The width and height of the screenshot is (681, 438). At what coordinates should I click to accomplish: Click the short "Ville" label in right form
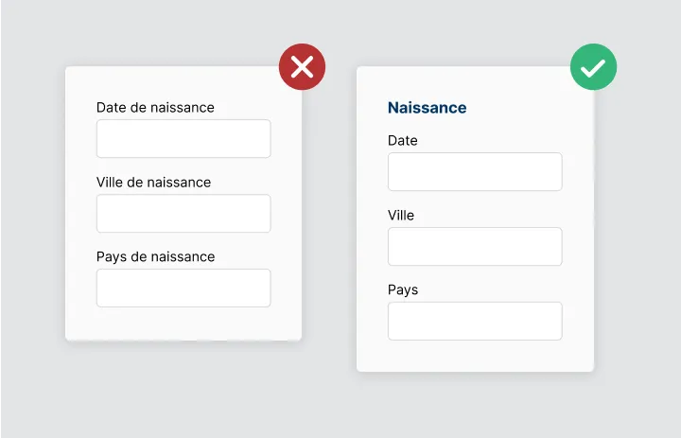click(x=401, y=216)
